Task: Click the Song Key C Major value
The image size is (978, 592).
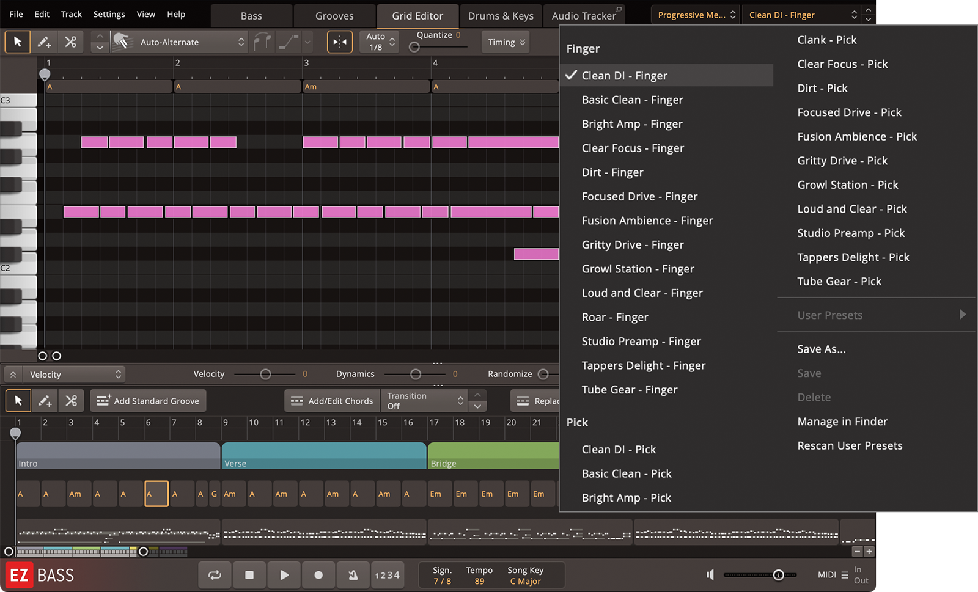Action: 526,581
